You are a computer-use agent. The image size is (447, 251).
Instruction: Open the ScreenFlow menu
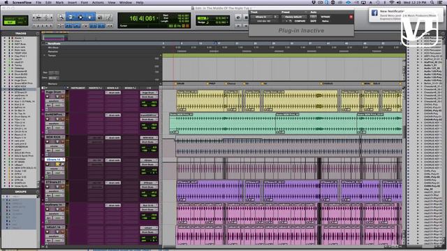[x=22, y=2]
